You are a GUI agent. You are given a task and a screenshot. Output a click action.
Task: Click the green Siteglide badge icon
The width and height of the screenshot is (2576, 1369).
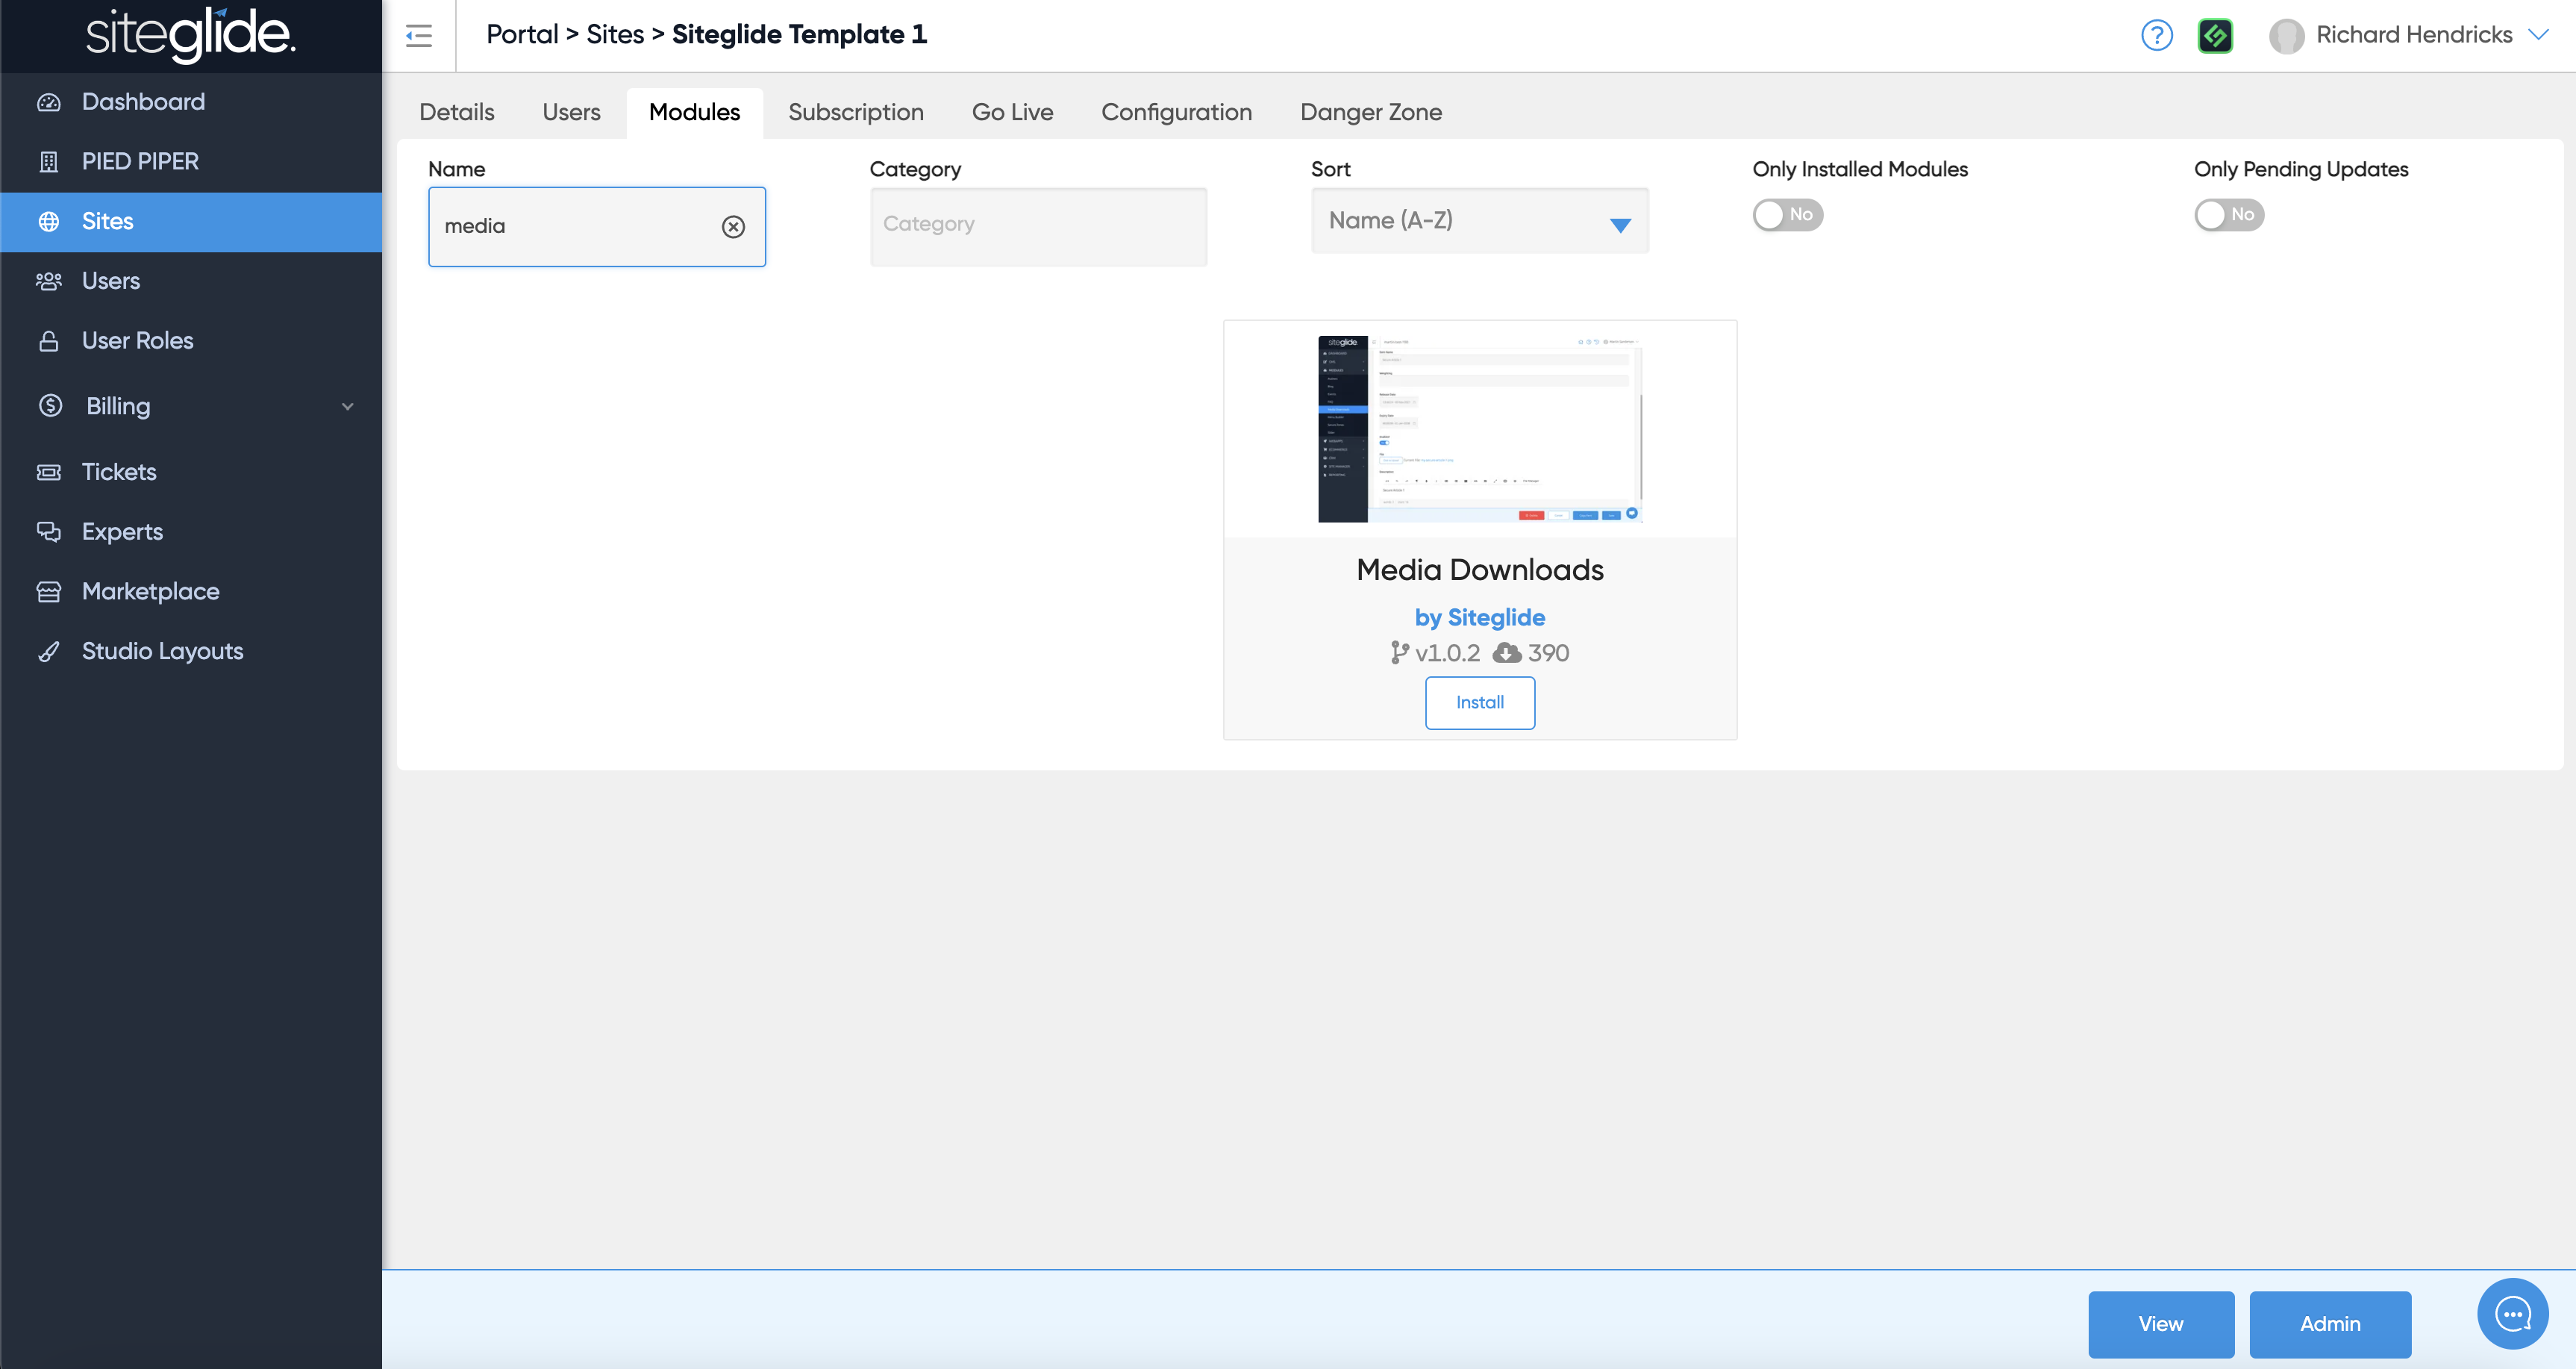tap(2215, 36)
